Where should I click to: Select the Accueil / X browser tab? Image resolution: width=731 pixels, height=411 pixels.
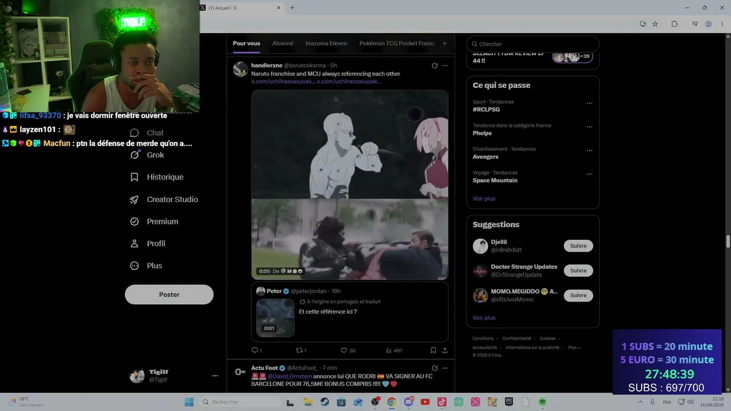pyautogui.click(x=240, y=8)
